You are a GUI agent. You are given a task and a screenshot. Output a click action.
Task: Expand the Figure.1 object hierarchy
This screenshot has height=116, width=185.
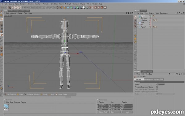(x=138, y=27)
